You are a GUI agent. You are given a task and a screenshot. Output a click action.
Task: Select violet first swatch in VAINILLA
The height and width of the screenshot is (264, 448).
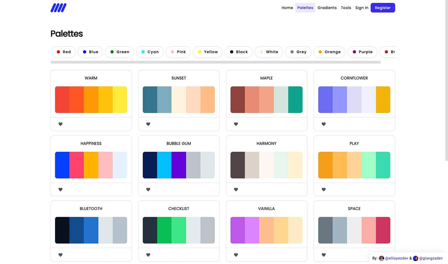pyautogui.click(x=237, y=230)
